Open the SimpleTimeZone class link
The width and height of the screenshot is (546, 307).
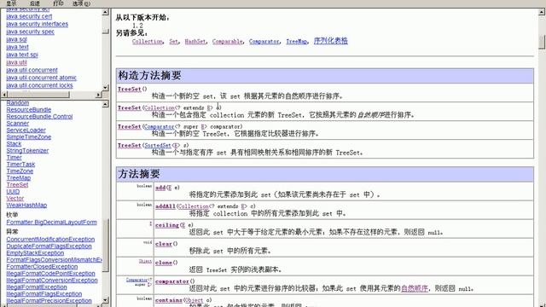[x=29, y=137]
